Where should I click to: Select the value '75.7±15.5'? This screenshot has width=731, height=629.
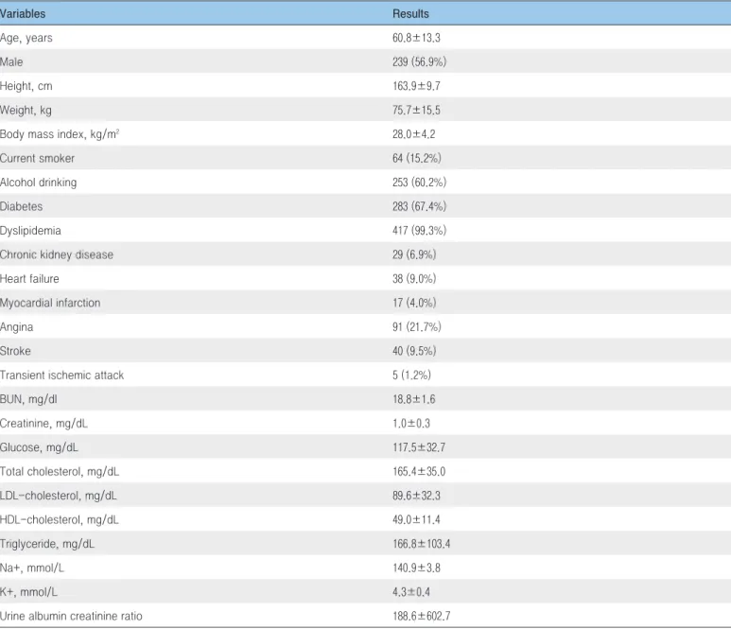(x=416, y=110)
